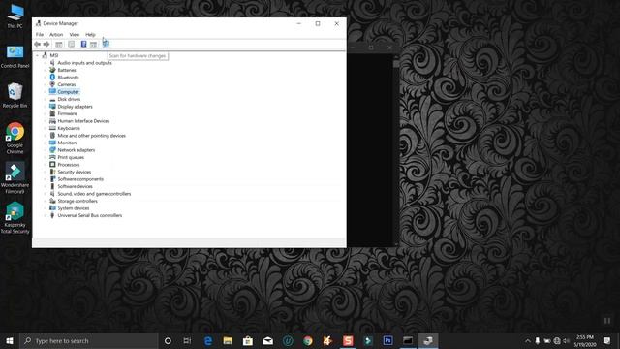This screenshot has height=349, width=620.
Task: Select Software devices text
Action: click(x=76, y=186)
